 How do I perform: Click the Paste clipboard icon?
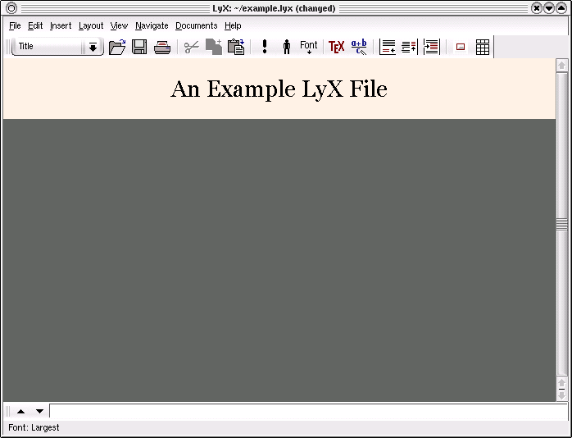pos(236,48)
